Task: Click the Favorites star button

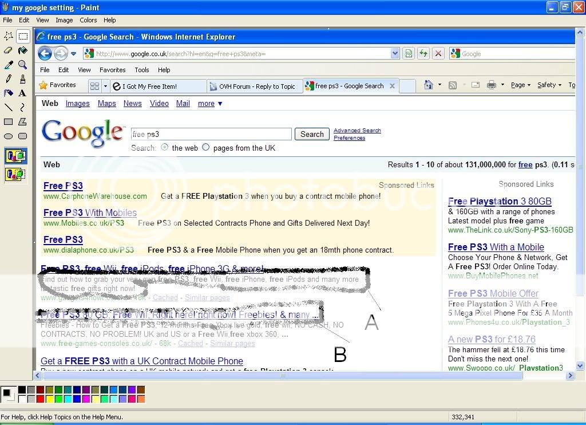Action: pyautogui.click(x=57, y=85)
